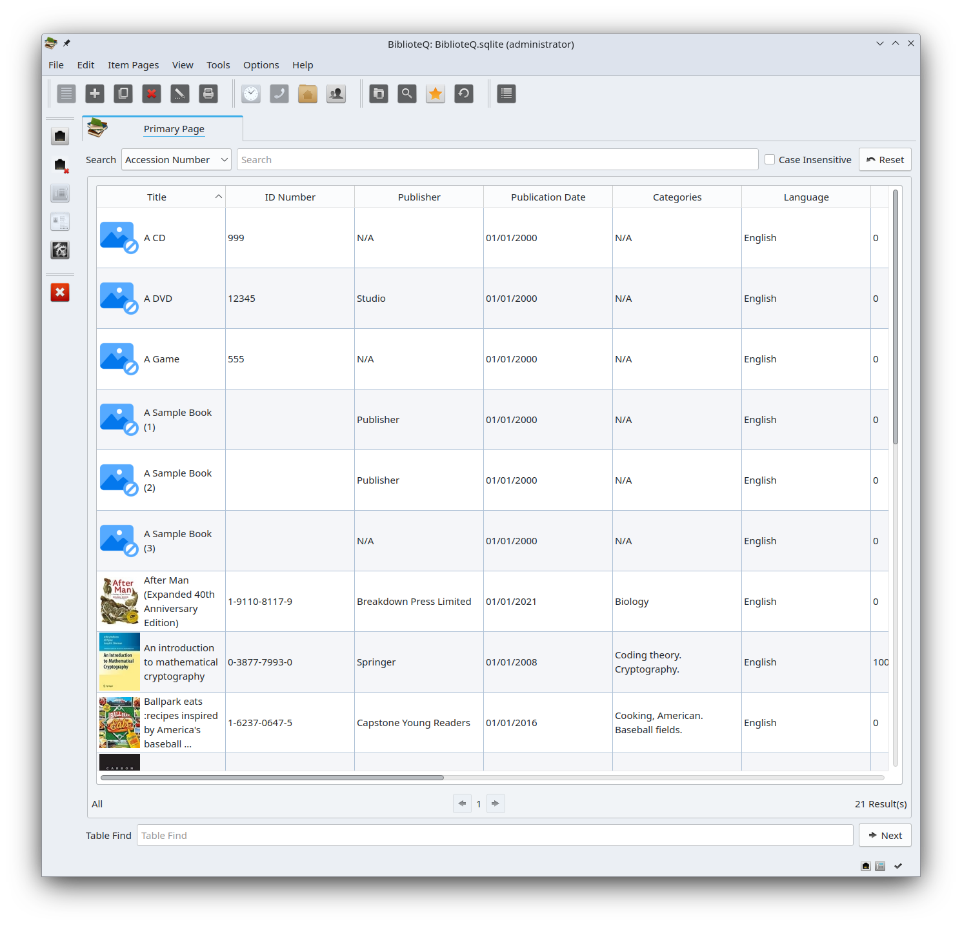Toggle sort on the Title column header
Viewport: 962px width, 926px height.
[161, 197]
